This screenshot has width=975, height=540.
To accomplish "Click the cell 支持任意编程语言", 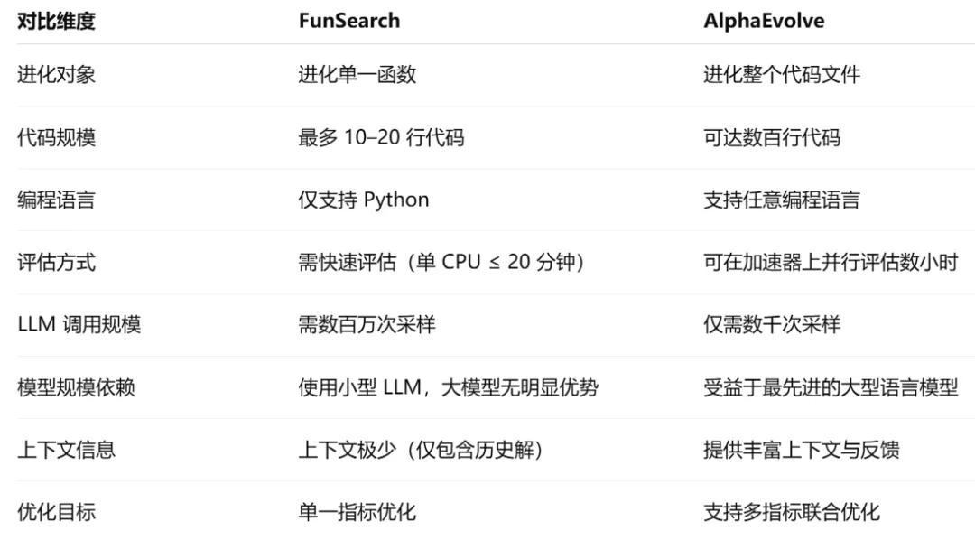I will click(x=782, y=200).
